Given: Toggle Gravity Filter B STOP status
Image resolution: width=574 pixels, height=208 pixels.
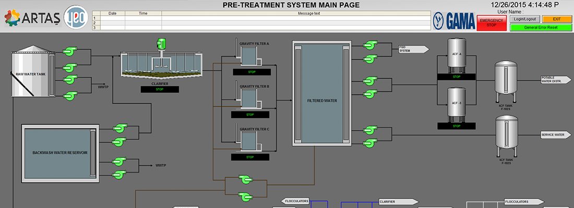Looking at the screenshot, I should pos(250,114).
